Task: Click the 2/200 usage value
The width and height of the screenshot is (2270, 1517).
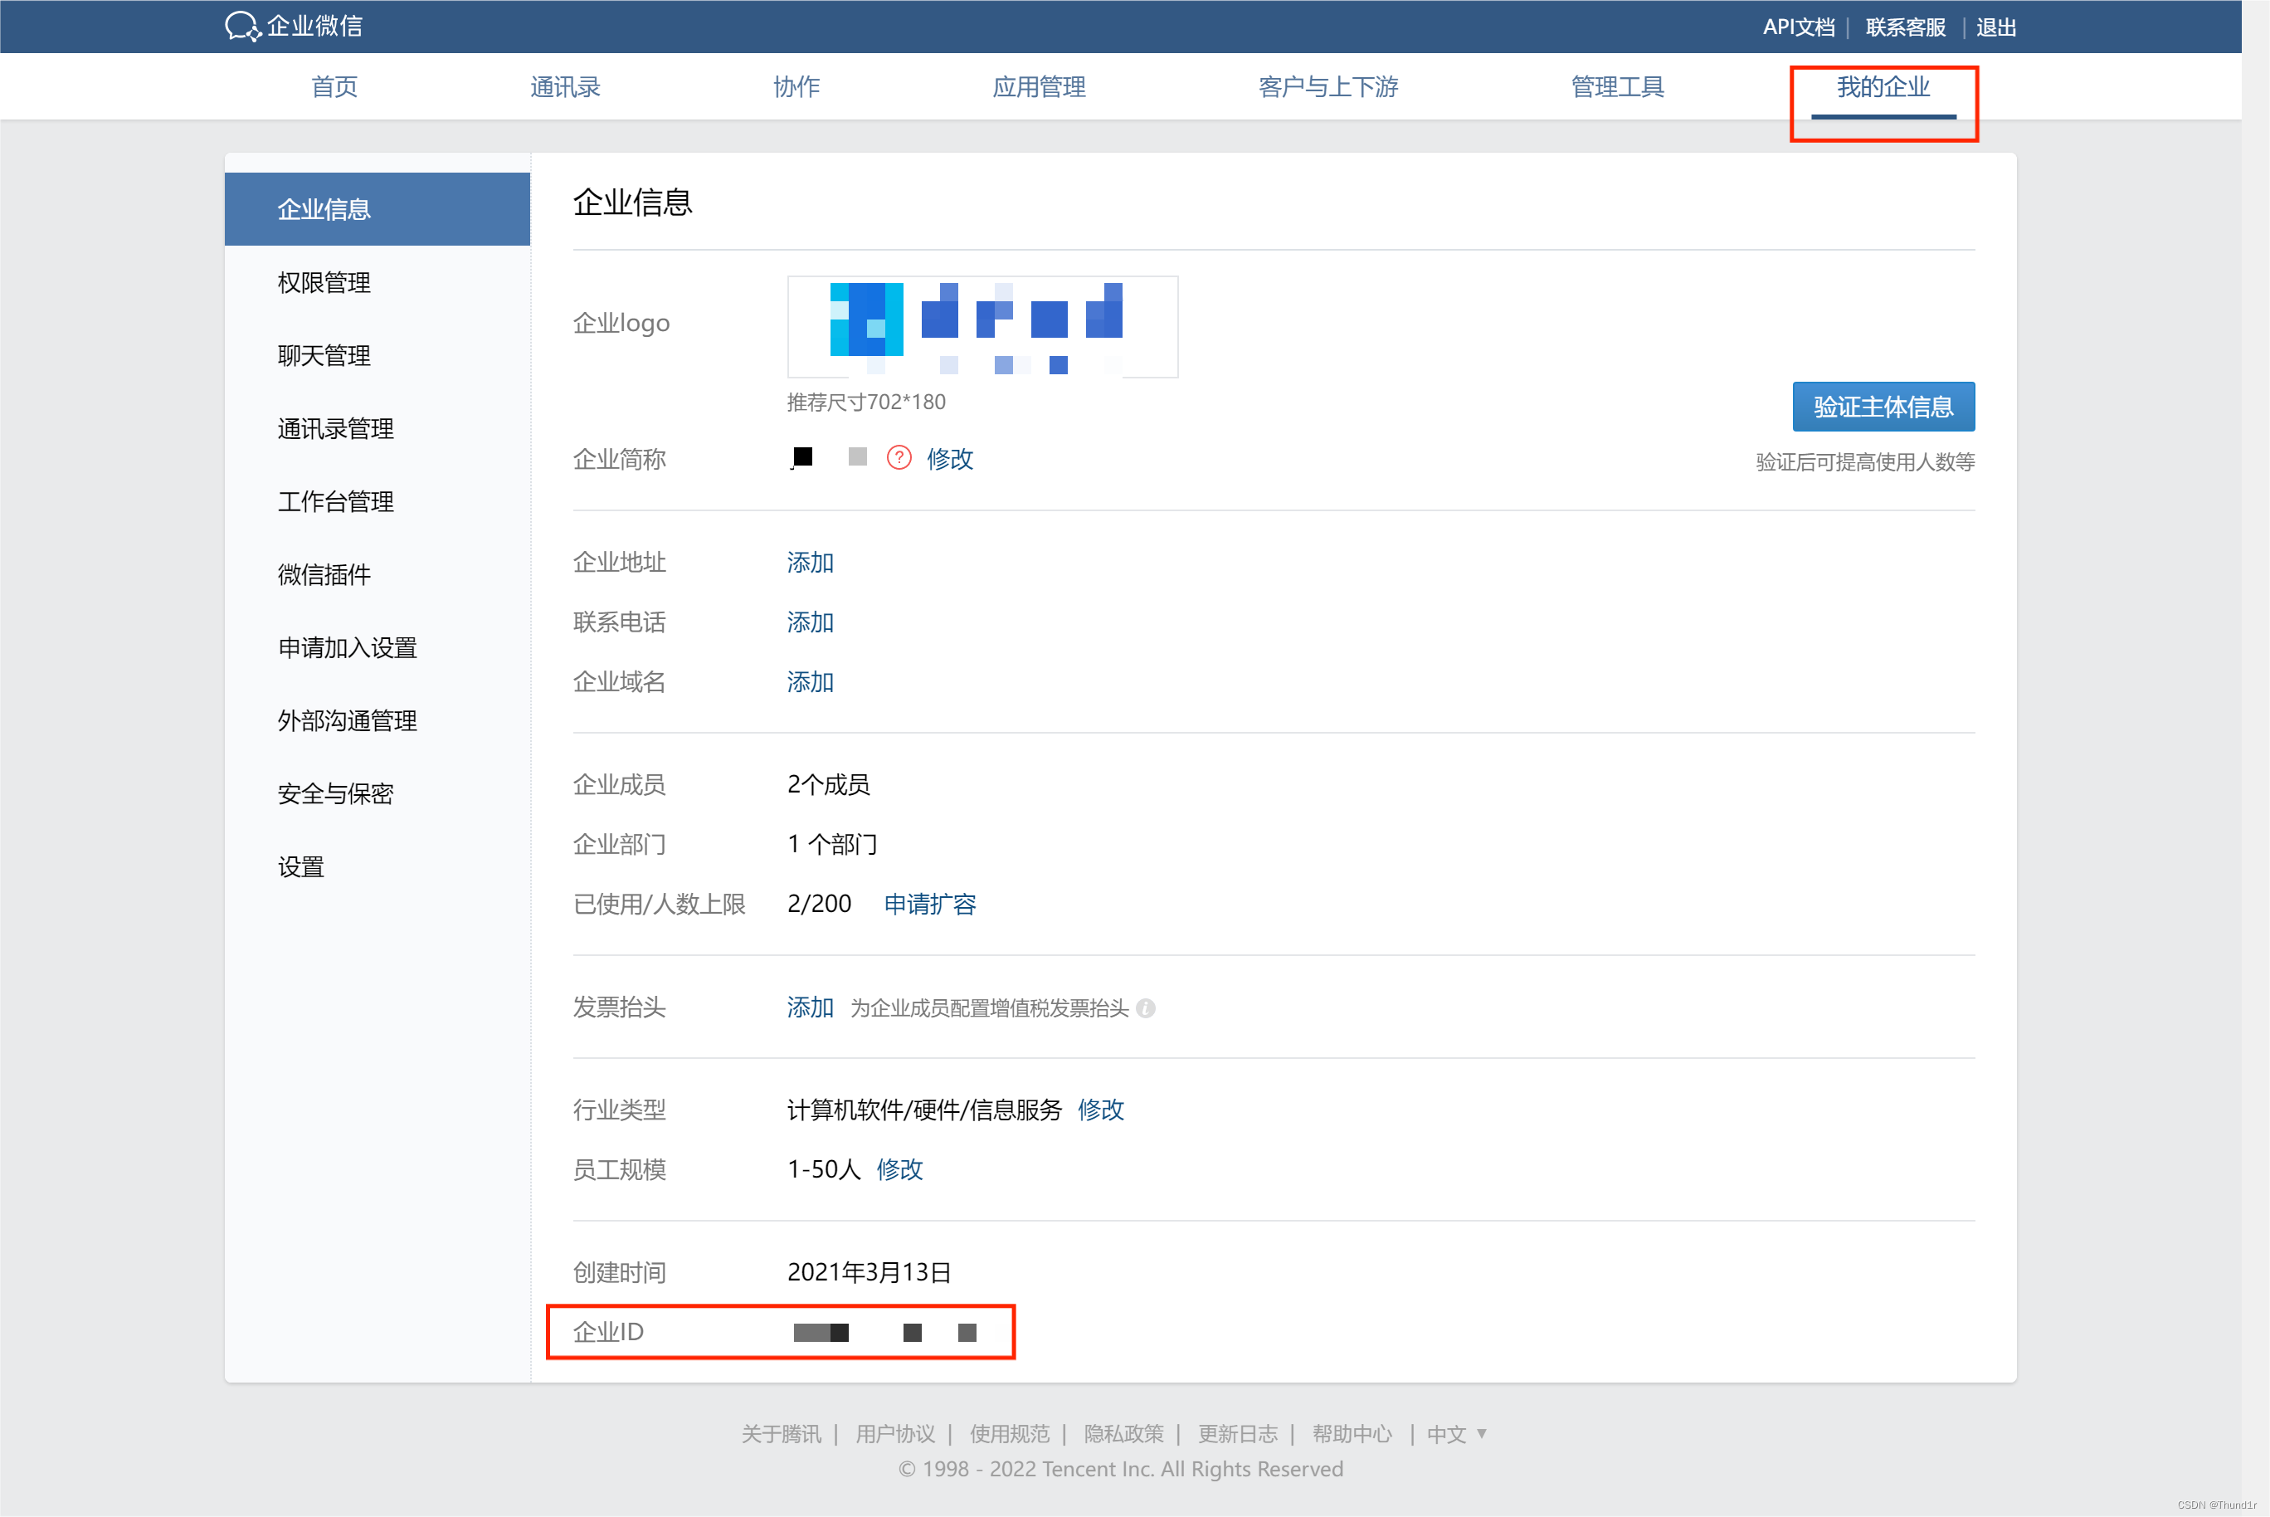Action: (819, 904)
